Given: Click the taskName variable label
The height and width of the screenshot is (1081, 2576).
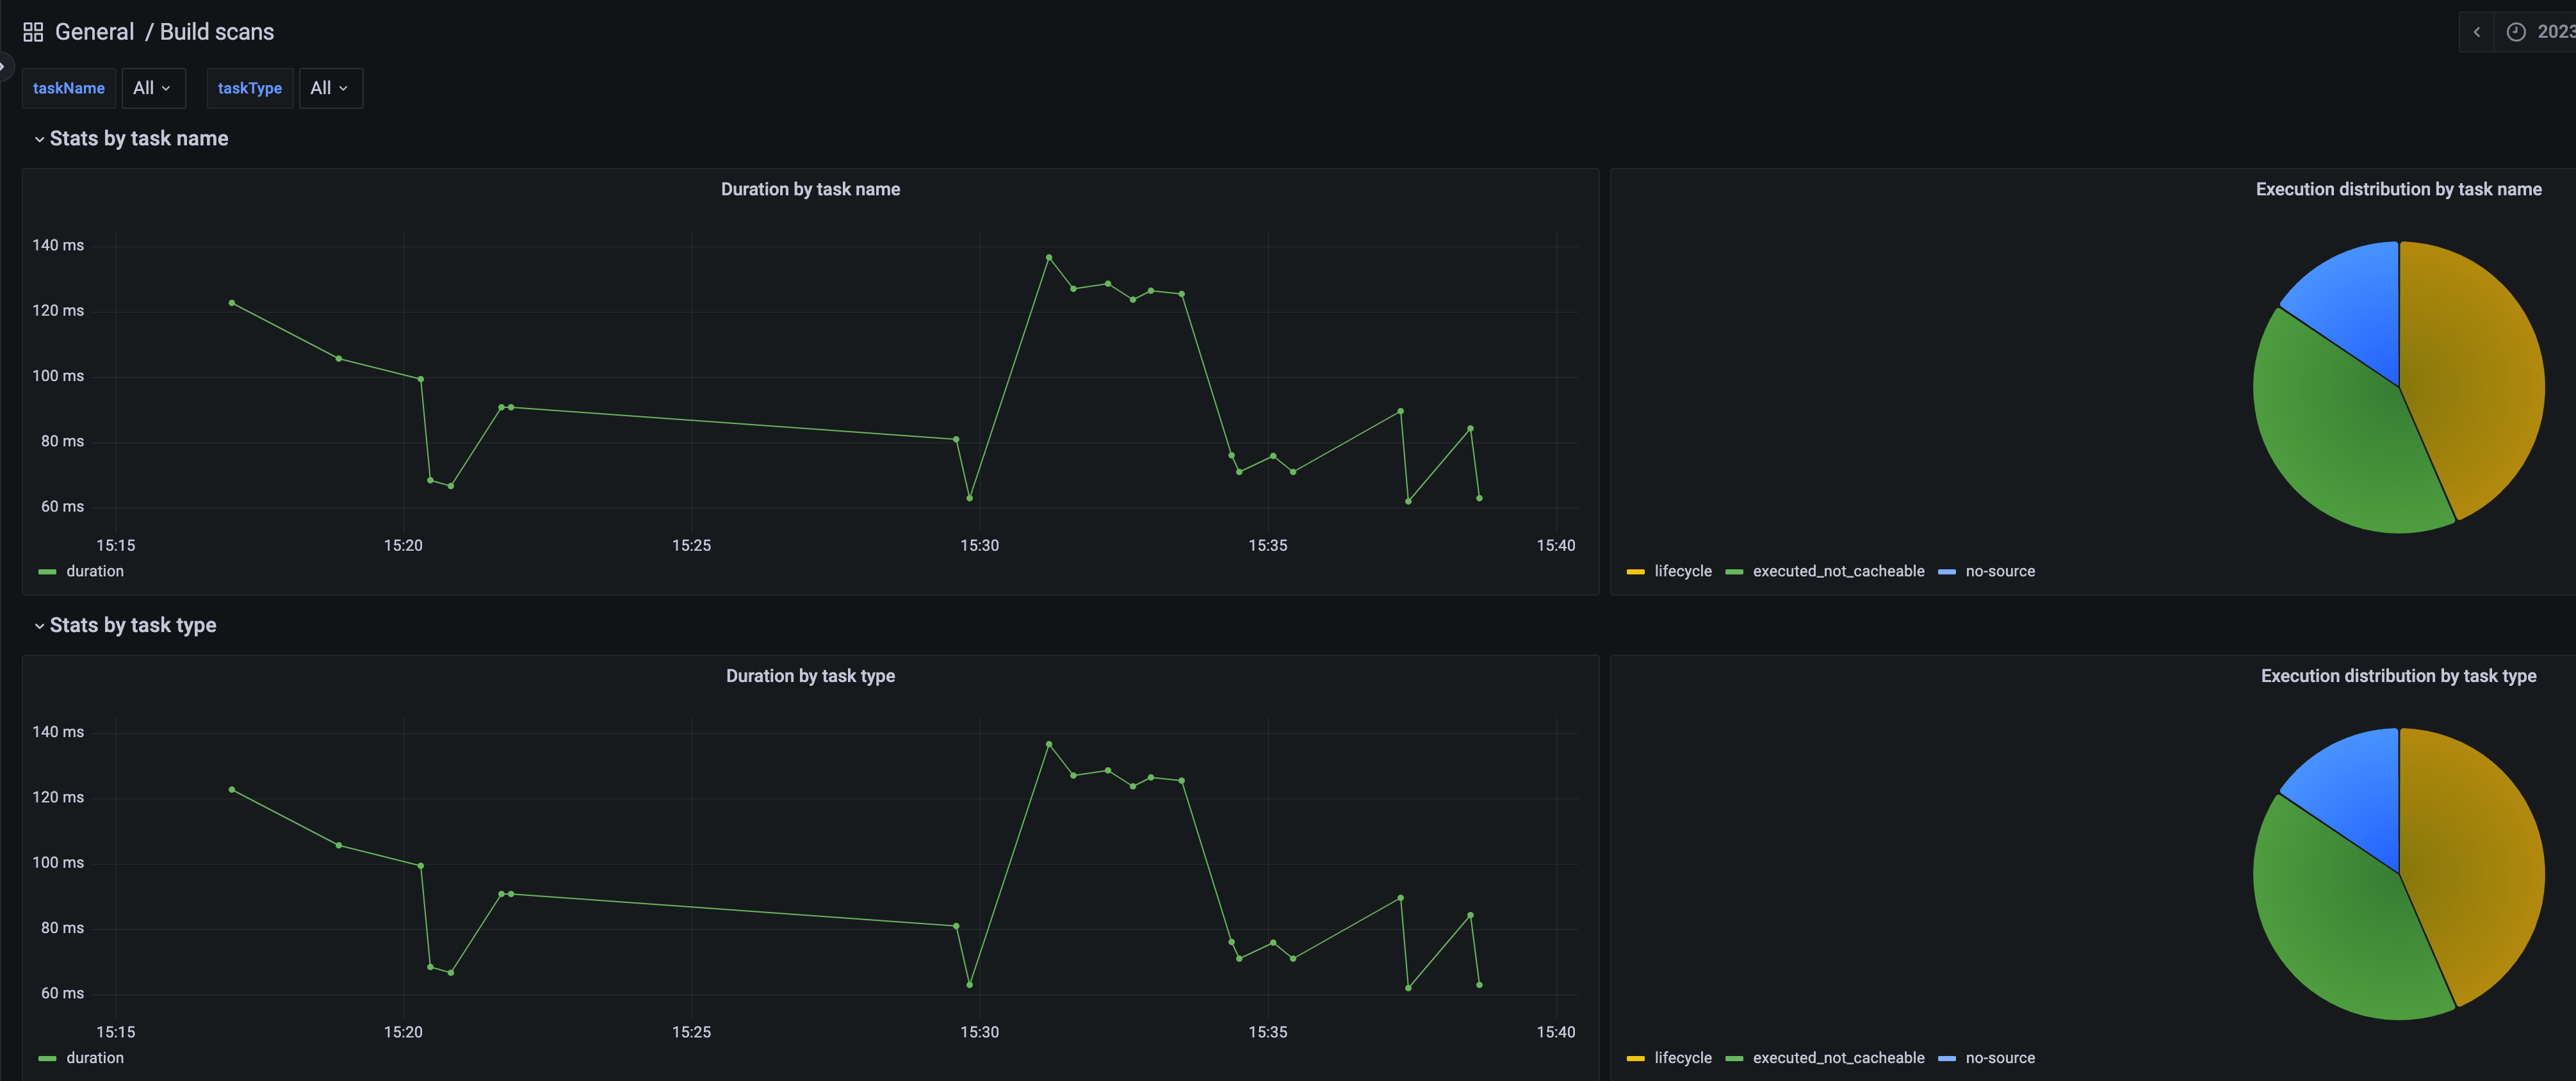Looking at the screenshot, I should click(69, 88).
